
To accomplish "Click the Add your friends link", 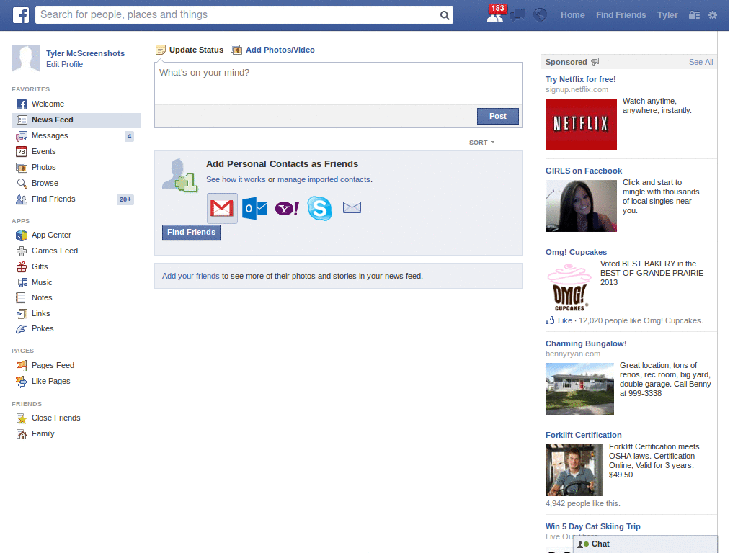I will [190, 276].
